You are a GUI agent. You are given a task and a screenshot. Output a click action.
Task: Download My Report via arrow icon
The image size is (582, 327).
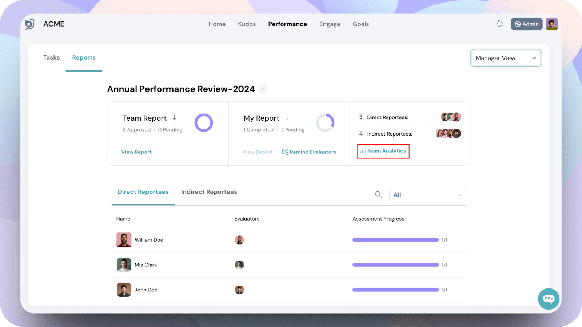coord(287,118)
